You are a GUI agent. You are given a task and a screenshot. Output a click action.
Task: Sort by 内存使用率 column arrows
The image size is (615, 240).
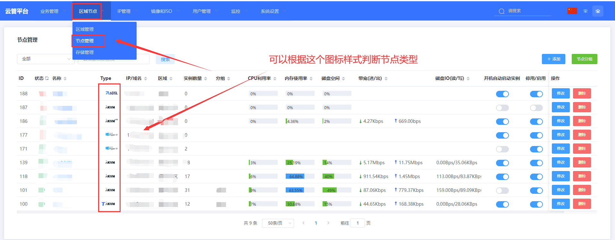(311, 79)
